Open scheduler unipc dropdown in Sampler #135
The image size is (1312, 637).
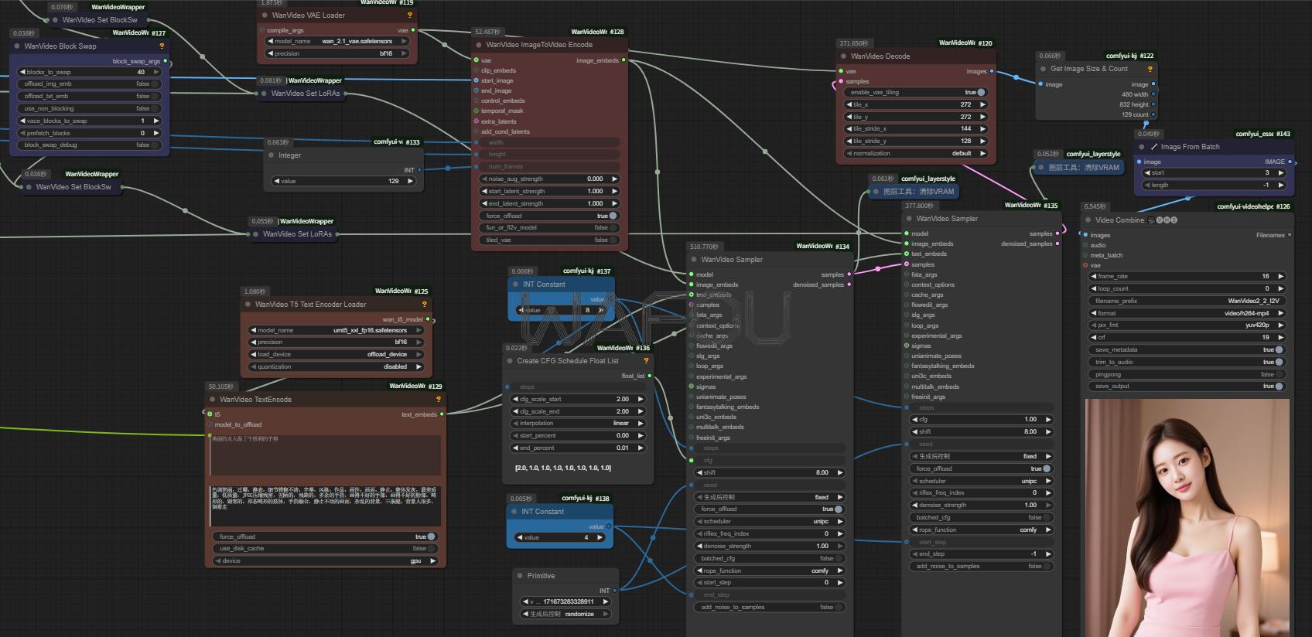click(x=982, y=482)
